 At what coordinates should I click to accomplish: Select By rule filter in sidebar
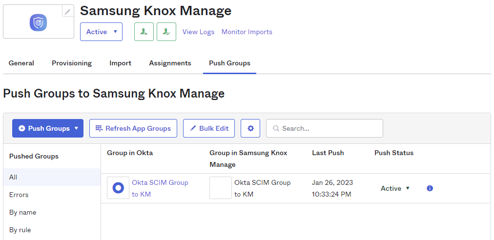pos(52,230)
